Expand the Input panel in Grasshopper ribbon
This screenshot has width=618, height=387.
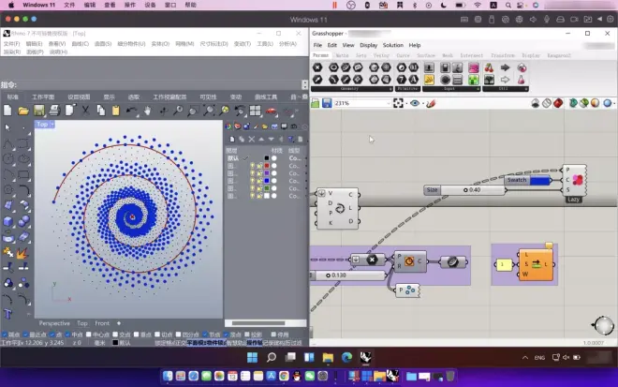click(x=478, y=89)
